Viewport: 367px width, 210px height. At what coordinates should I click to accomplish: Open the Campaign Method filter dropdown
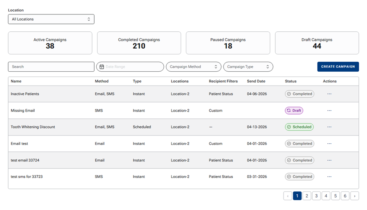click(x=193, y=67)
